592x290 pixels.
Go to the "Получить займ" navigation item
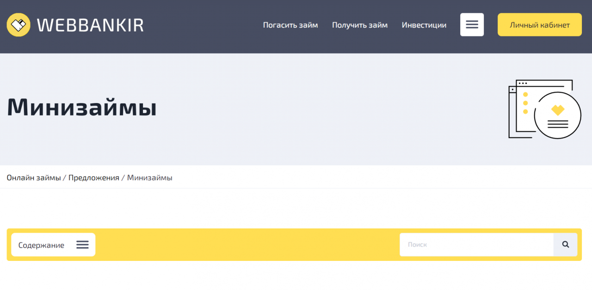(360, 25)
